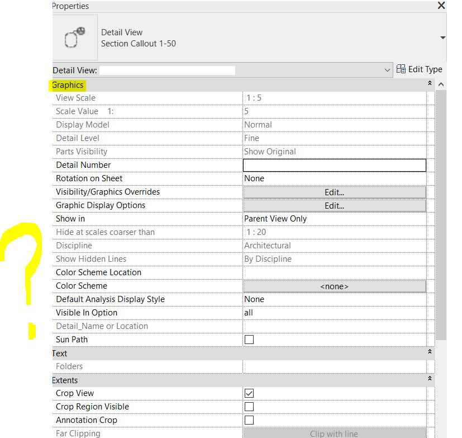Click Edit for Graphic Display Options
The image size is (462, 438).
pyautogui.click(x=334, y=205)
